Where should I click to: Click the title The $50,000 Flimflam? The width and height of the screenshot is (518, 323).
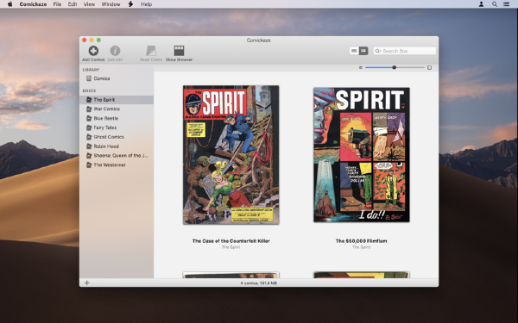coord(362,241)
